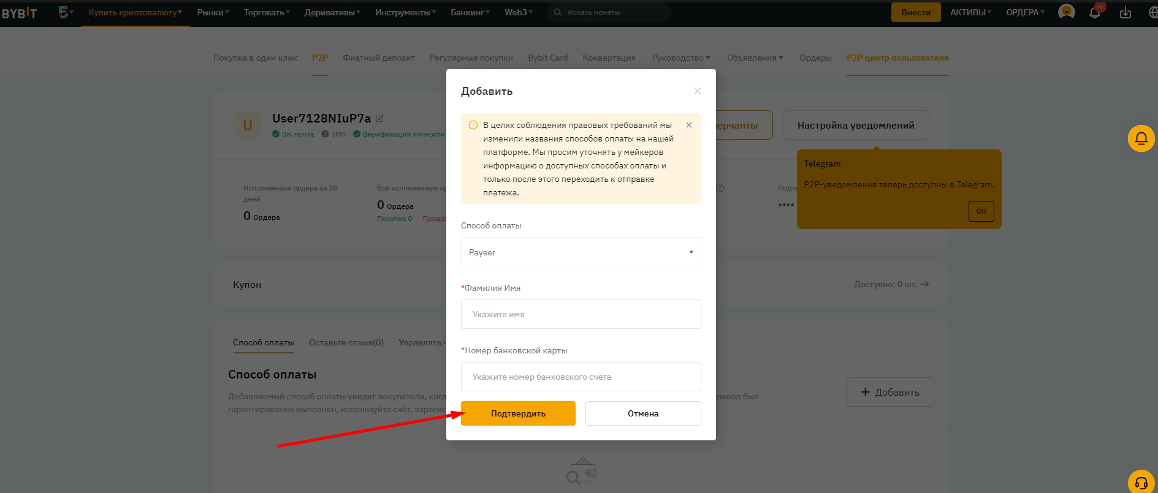Image resolution: width=1158 pixels, height=493 pixels.
Task: Close the Добавить dialog
Action: point(698,91)
